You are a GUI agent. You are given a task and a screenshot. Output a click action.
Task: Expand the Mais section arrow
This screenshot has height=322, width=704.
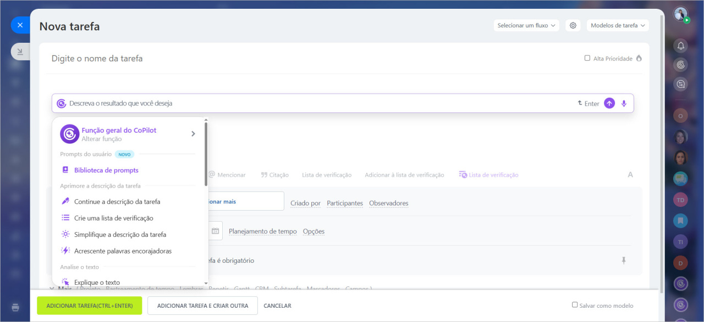(52, 288)
